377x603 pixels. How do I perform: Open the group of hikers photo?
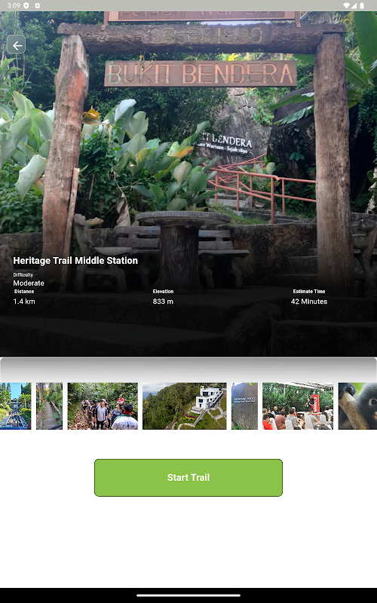tap(103, 406)
